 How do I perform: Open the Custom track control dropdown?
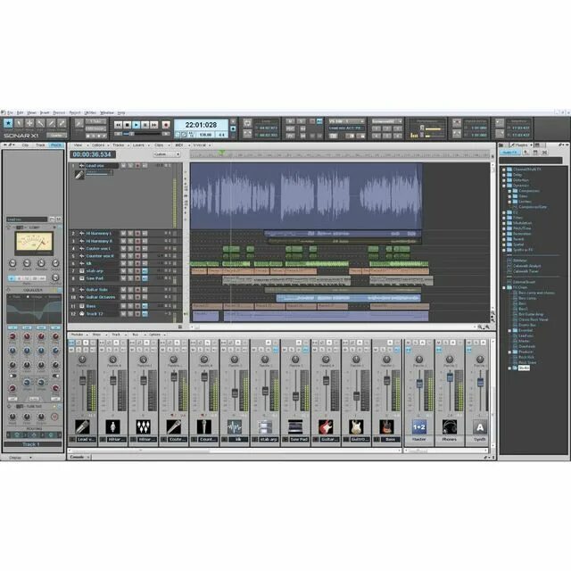click(x=167, y=154)
